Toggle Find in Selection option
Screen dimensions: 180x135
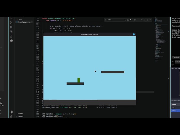click(x=147, y=20)
